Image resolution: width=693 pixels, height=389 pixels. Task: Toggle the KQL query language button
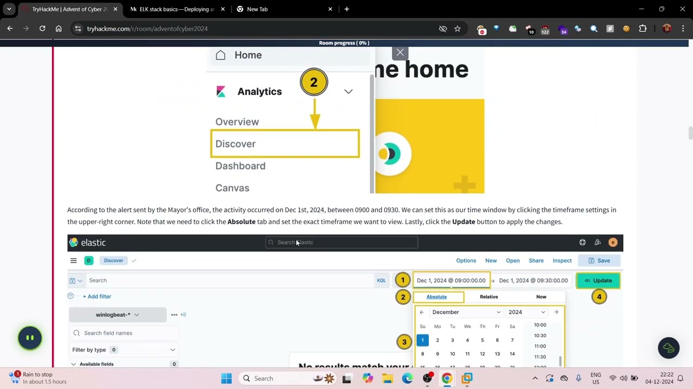381,280
